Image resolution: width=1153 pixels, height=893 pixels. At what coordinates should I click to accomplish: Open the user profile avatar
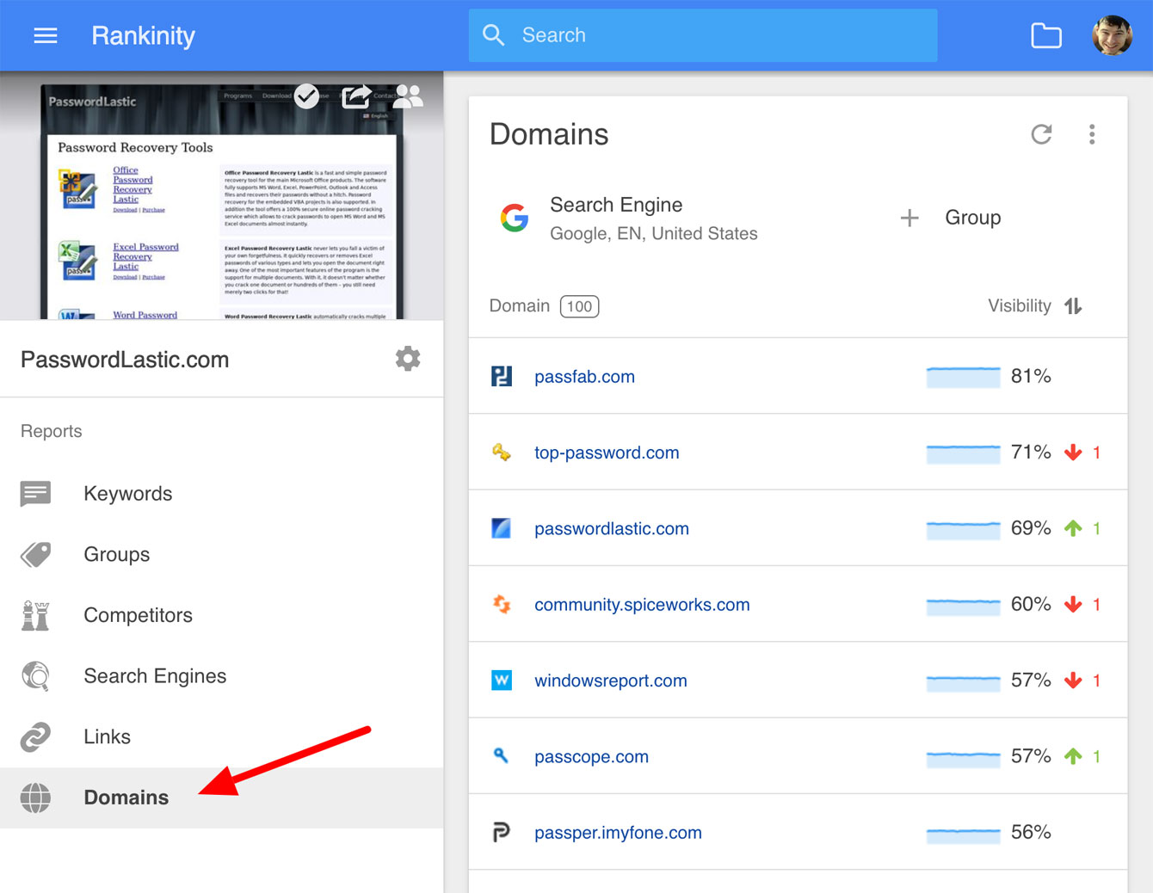click(x=1112, y=35)
